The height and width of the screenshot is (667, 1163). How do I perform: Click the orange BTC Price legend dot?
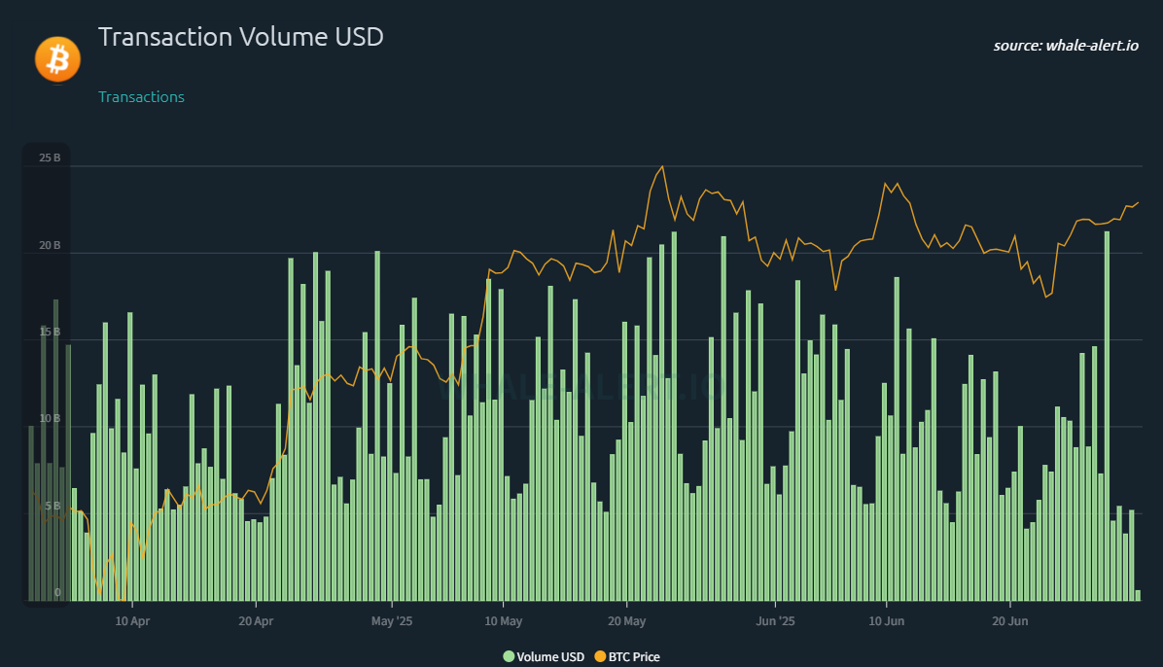(x=600, y=657)
